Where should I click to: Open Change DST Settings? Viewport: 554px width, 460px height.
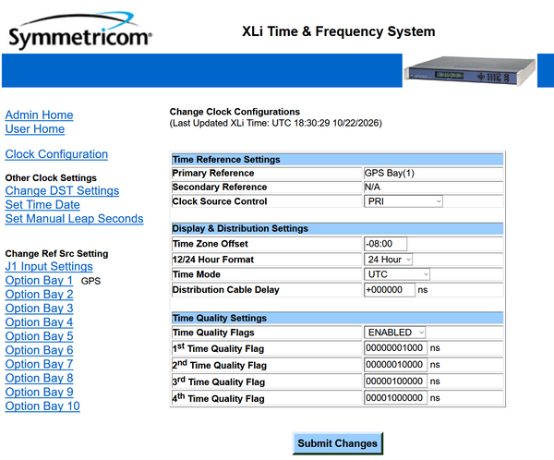62,190
